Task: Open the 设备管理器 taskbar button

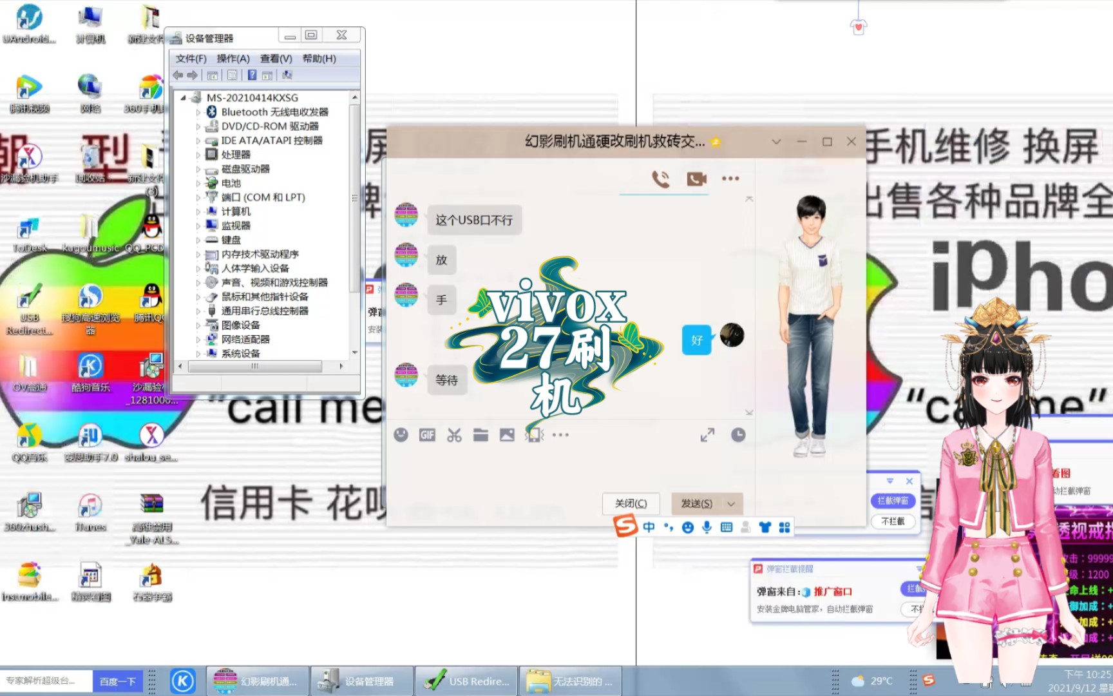Action: (361, 681)
